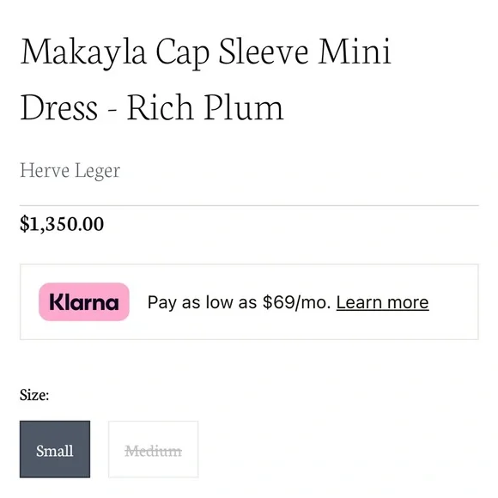
Task: Select the crossed-out Medium size option
Action: tap(154, 449)
